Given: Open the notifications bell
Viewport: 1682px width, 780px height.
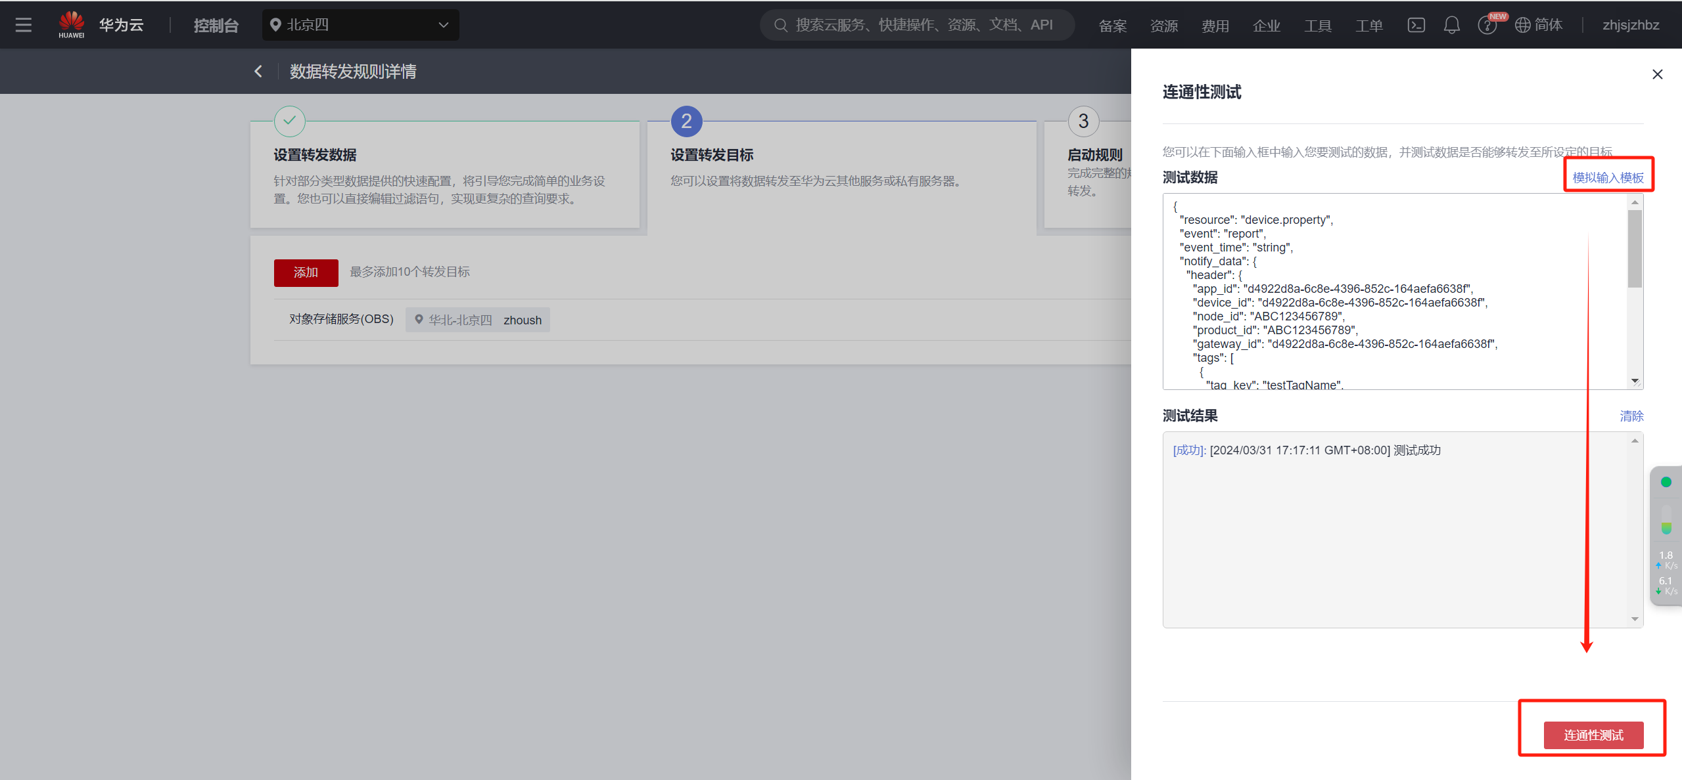Looking at the screenshot, I should coord(1451,25).
